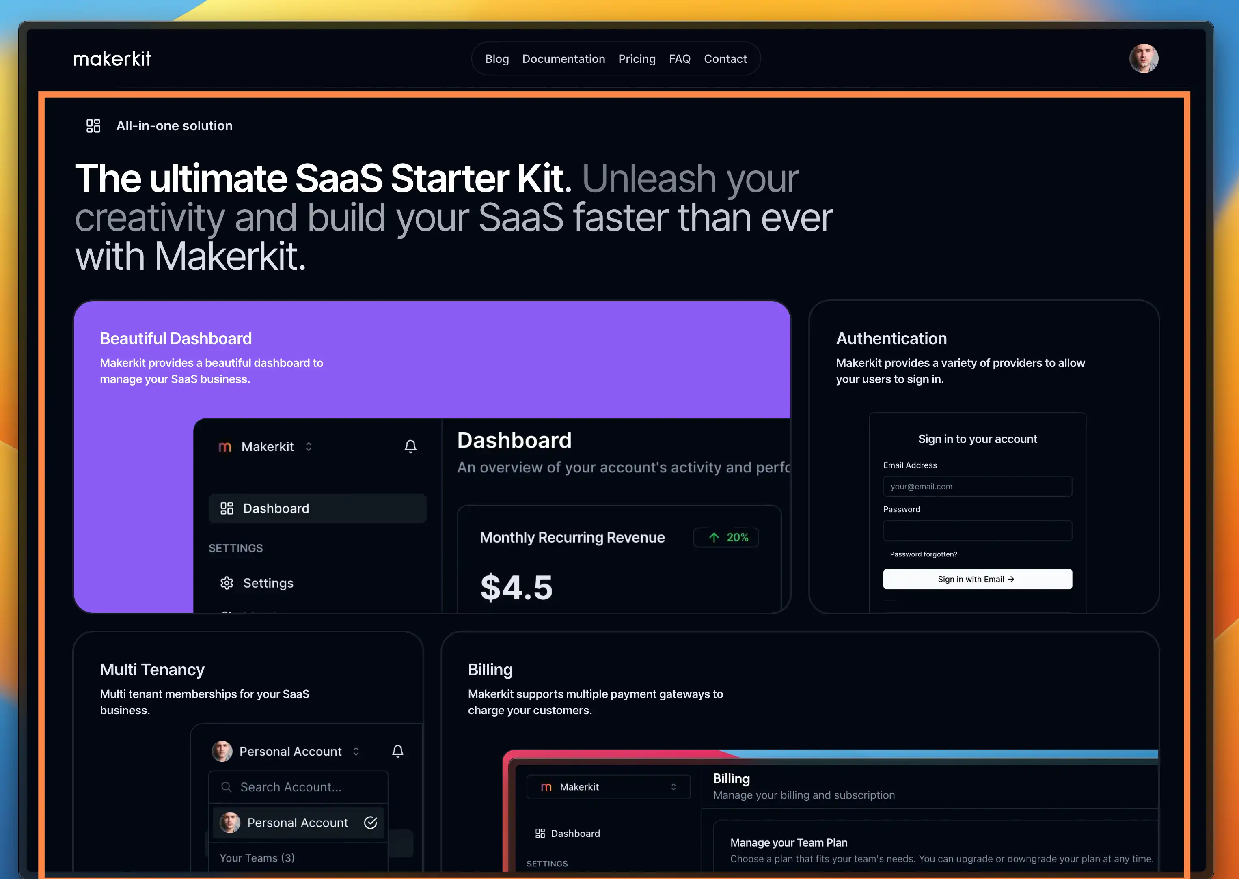
Task: Click Sign in with Email button
Action: click(x=977, y=579)
